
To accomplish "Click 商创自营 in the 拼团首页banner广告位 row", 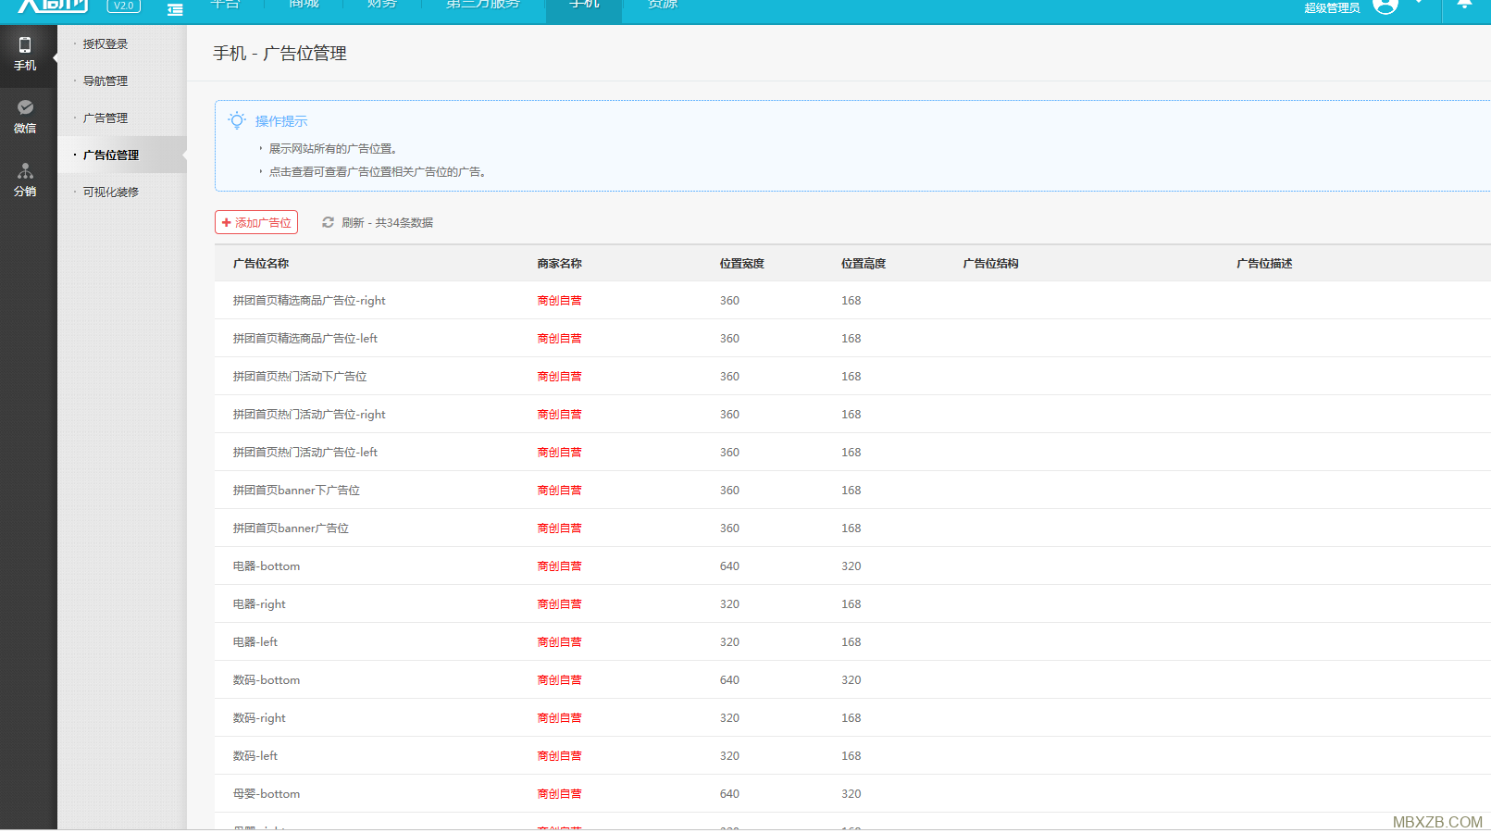I will (559, 528).
